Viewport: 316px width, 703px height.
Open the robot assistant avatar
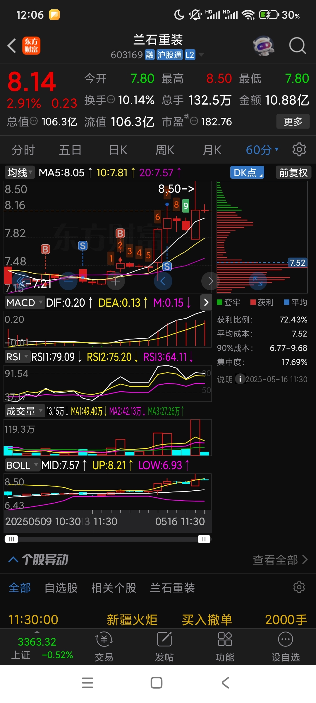(264, 46)
